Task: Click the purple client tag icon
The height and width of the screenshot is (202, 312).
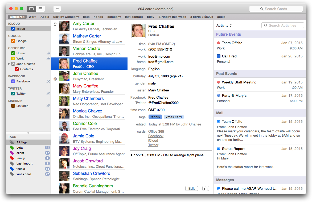Action: (x=12, y=153)
